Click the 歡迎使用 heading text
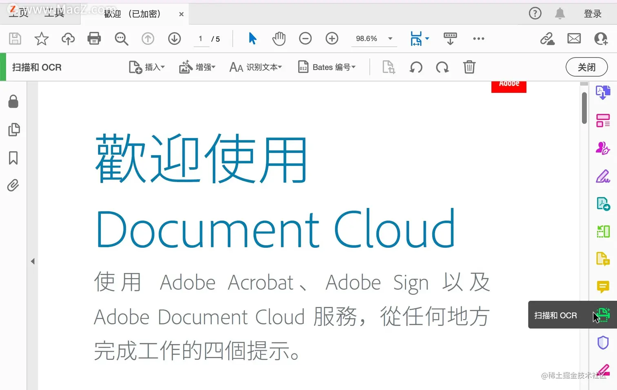Viewport: 617px width, 390px height. click(201, 159)
